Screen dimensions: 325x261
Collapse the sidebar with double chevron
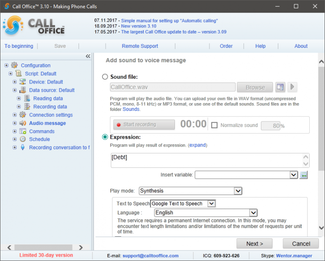[88, 56]
